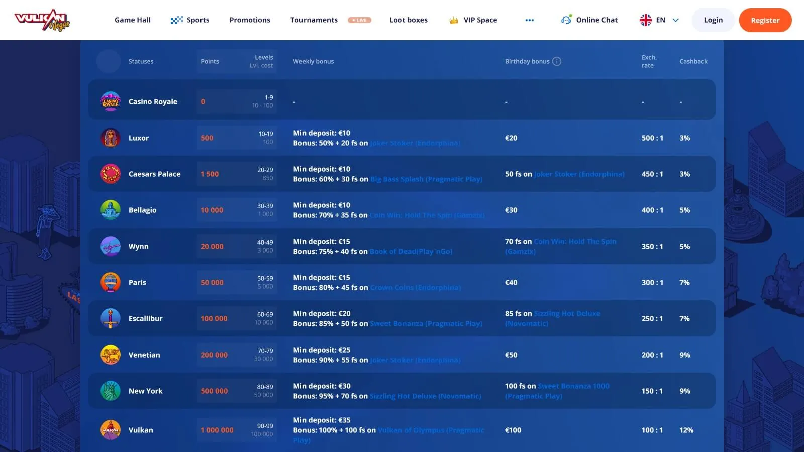The image size is (804, 452).
Task: Click the Cashback column header
Action: [x=693, y=61]
